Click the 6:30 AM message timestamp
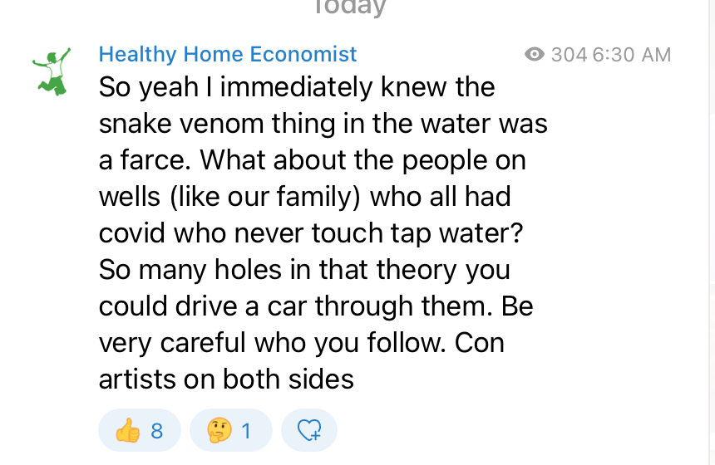Viewport: 715px width, 465px height. pyautogui.click(x=631, y=55)
